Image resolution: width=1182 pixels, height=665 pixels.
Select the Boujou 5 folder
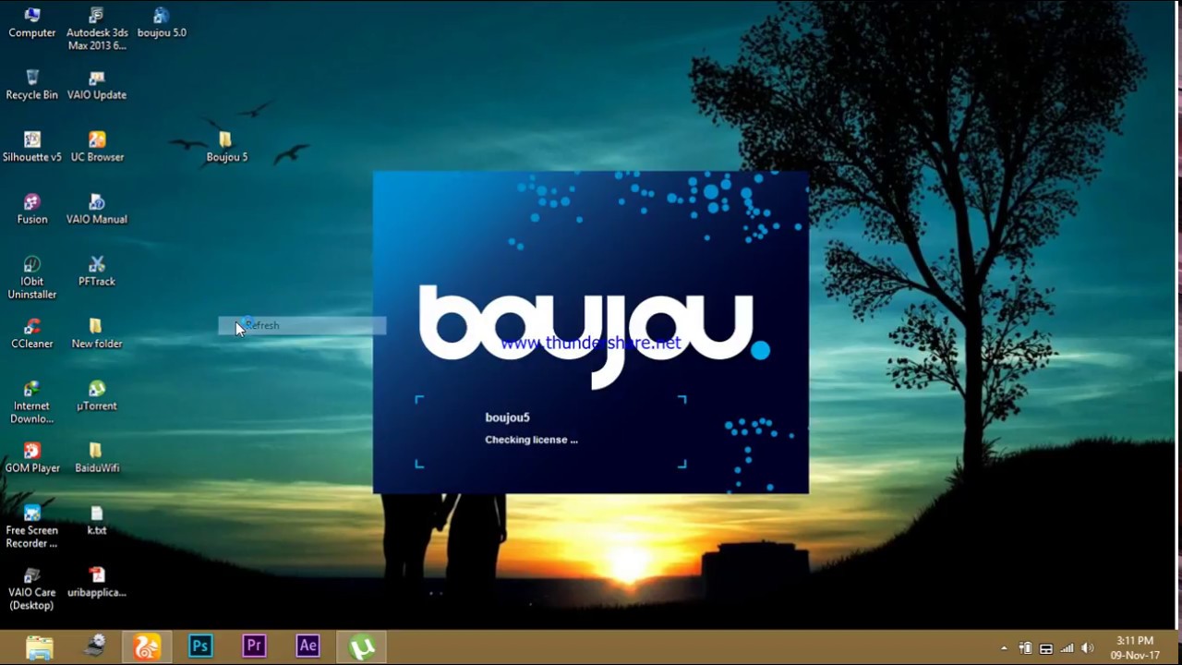click(226, 147)
